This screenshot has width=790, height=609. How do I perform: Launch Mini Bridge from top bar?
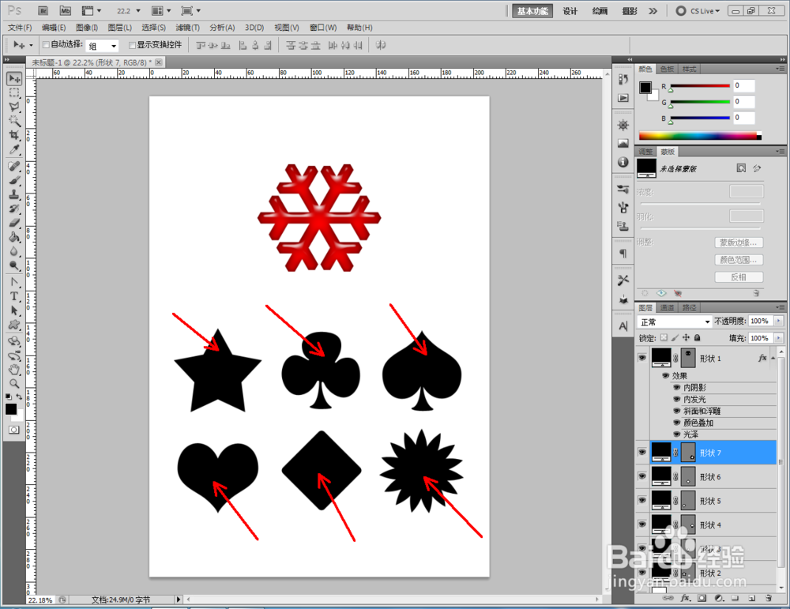pos(65,10)
